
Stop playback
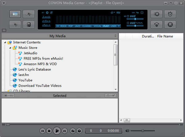click(x=49, y=131)
